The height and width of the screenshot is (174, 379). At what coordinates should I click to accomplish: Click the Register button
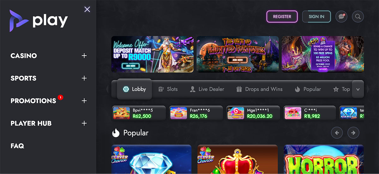[x=282, y=16]
